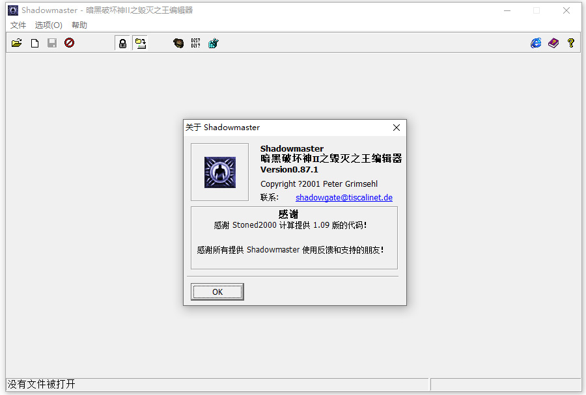Click the 感谢所有提供 Shadowmaster feedback line
586x395 pixels.
pyautogui.click(x=290, y=250)
